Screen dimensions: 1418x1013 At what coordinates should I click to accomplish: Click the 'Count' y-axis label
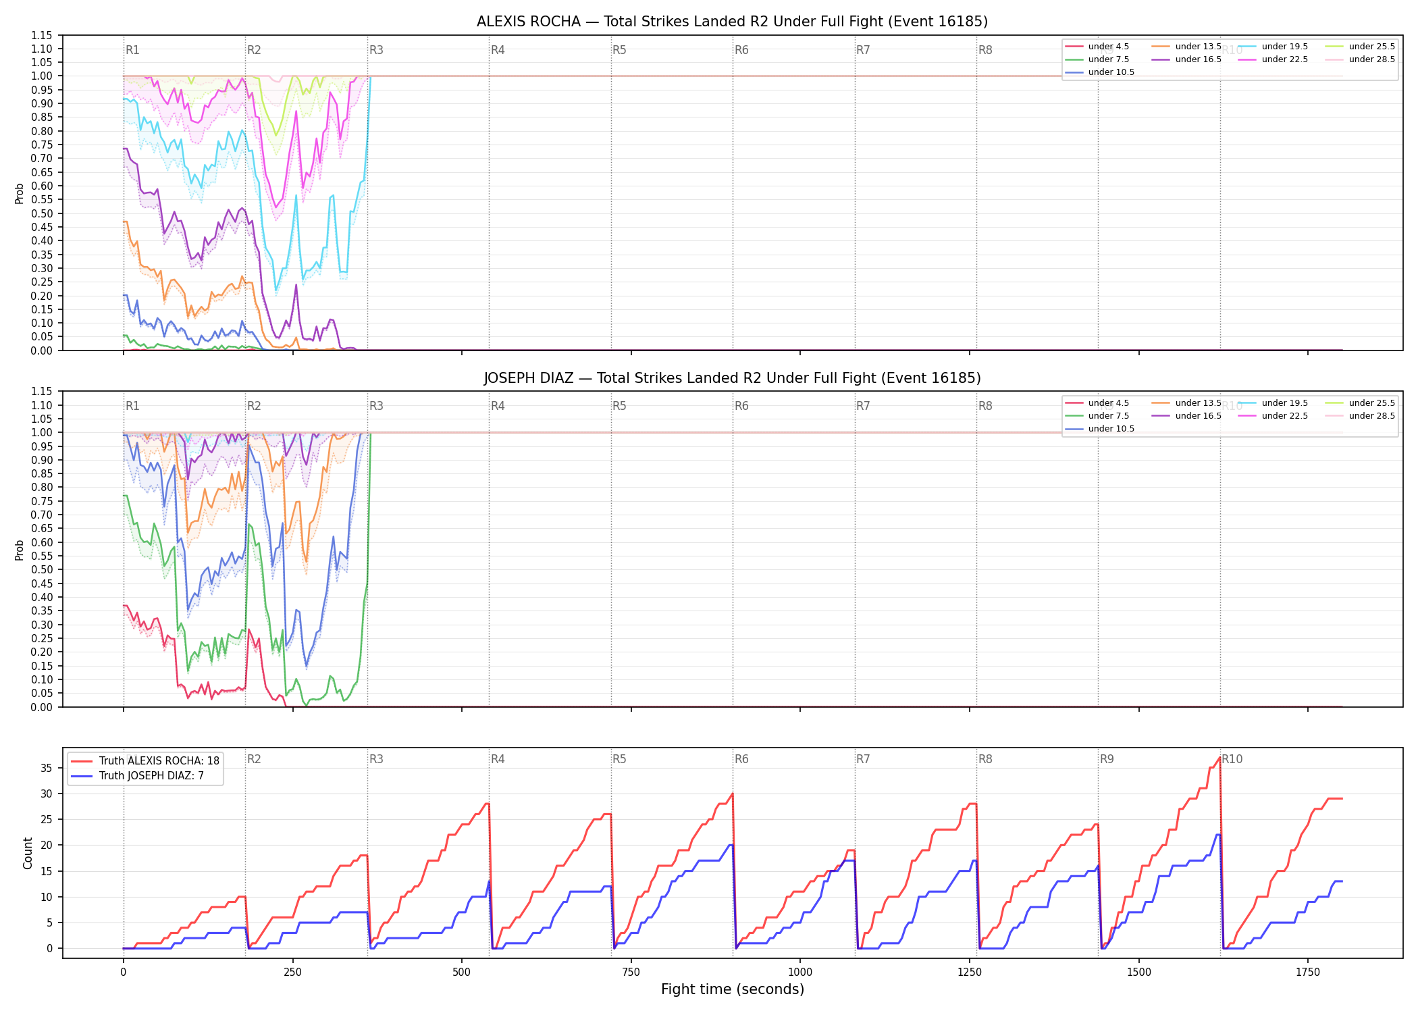(28, 853)
